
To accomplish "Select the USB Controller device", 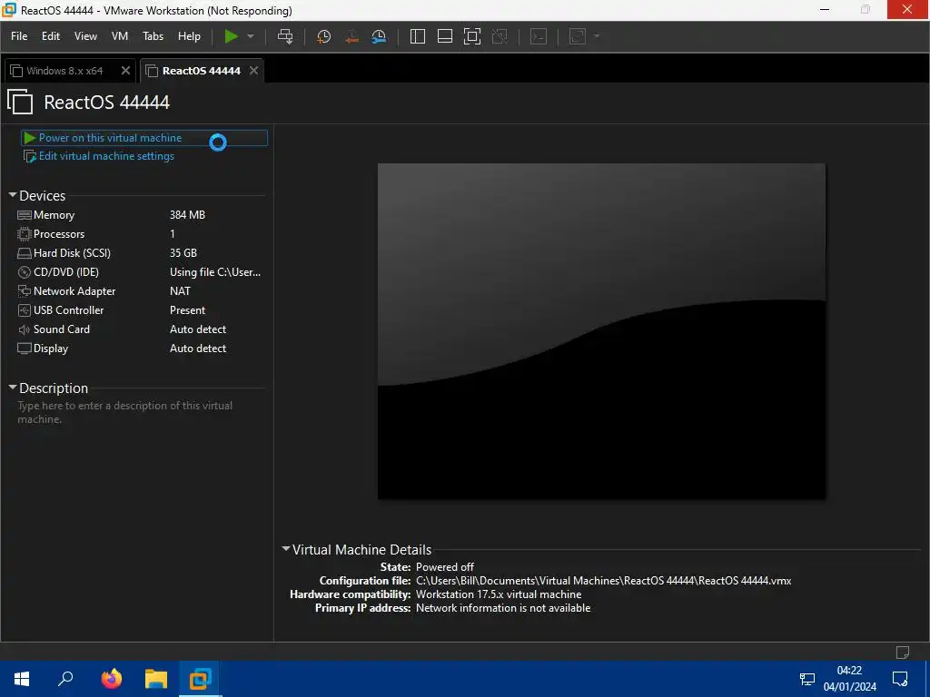I will 139,310.
